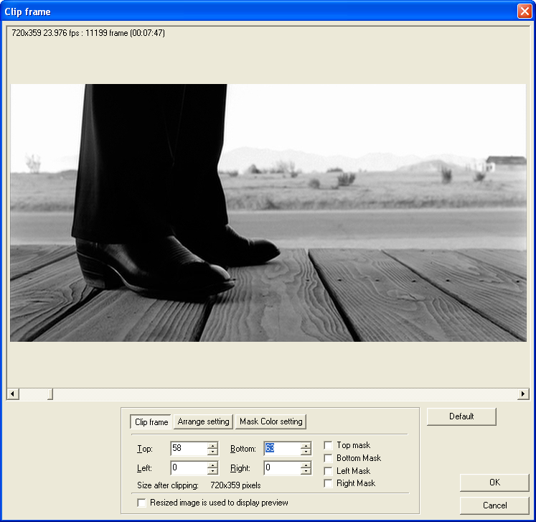
Task: Click the frame info text '11199 frame'
Action: tap(106, 33)
